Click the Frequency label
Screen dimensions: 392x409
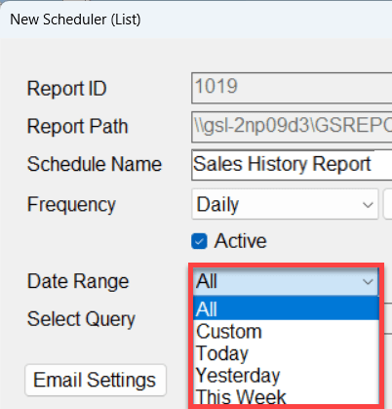pyautogui.click(x=71, y=205)
